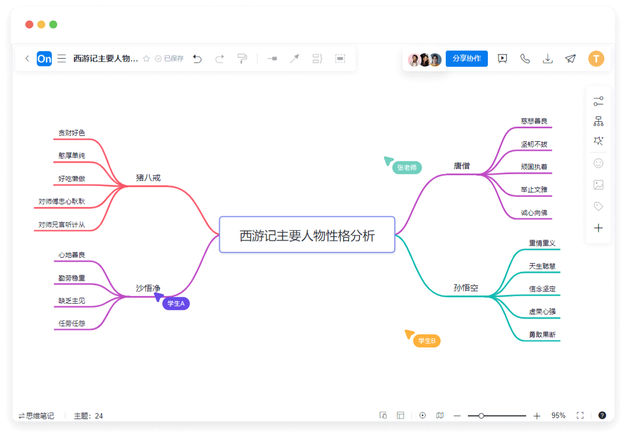The width and height of the screenshot is (626, 437).
Task: Toggle fullscreen mode in status bar
Action: tap(580, 415)
